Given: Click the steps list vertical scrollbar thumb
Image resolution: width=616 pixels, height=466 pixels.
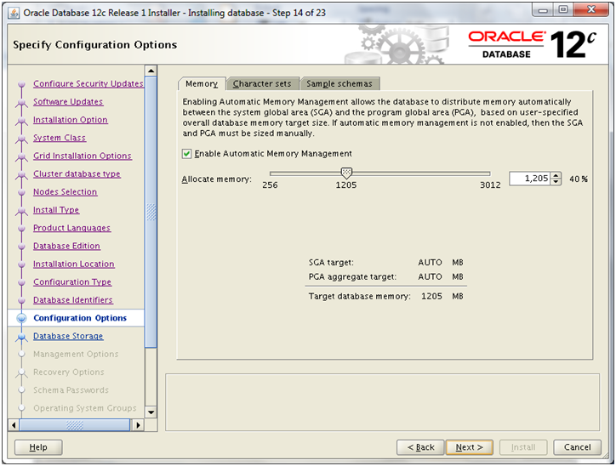Looking at the screenshot, I should click(x=151, y=212).
